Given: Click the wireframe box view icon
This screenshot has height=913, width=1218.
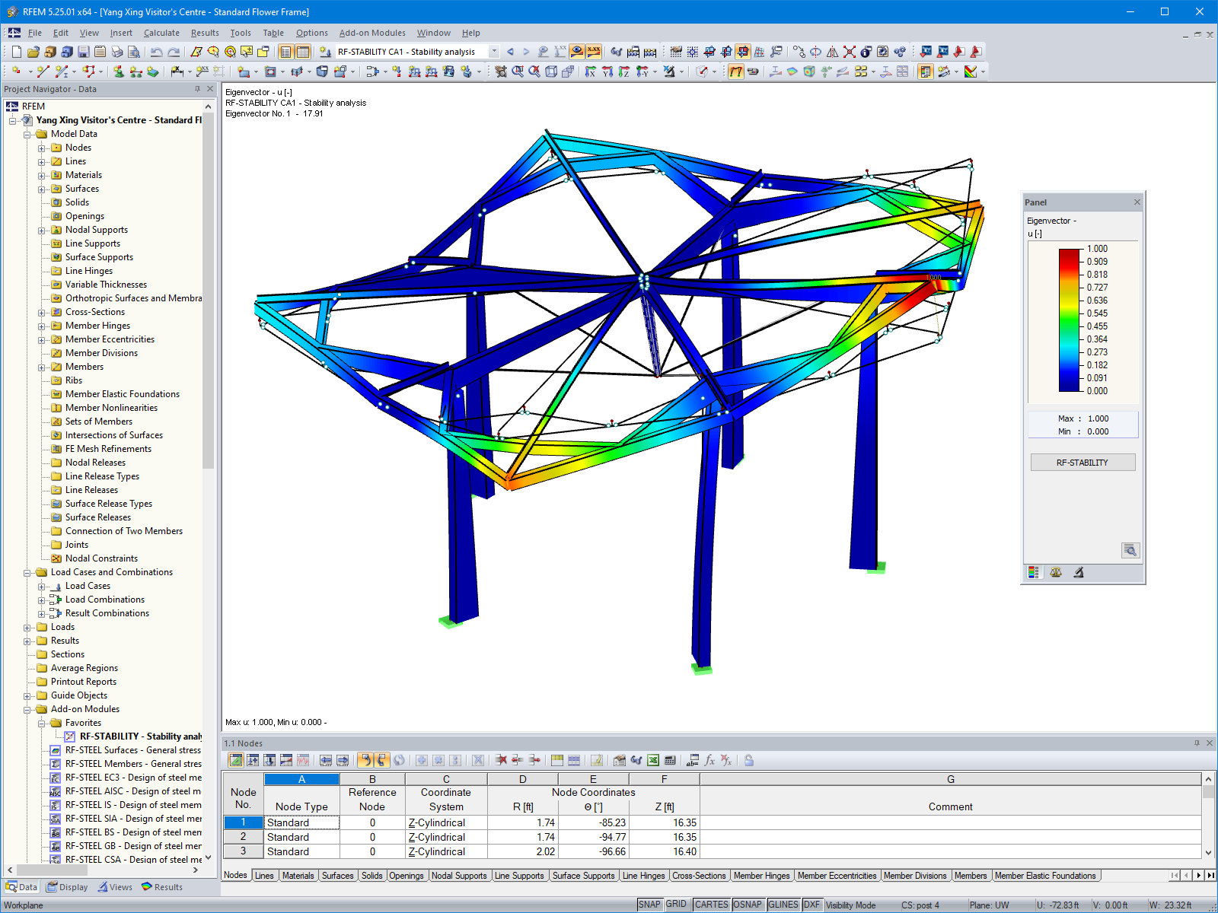Looking at the screenshot, I should 551,72.
